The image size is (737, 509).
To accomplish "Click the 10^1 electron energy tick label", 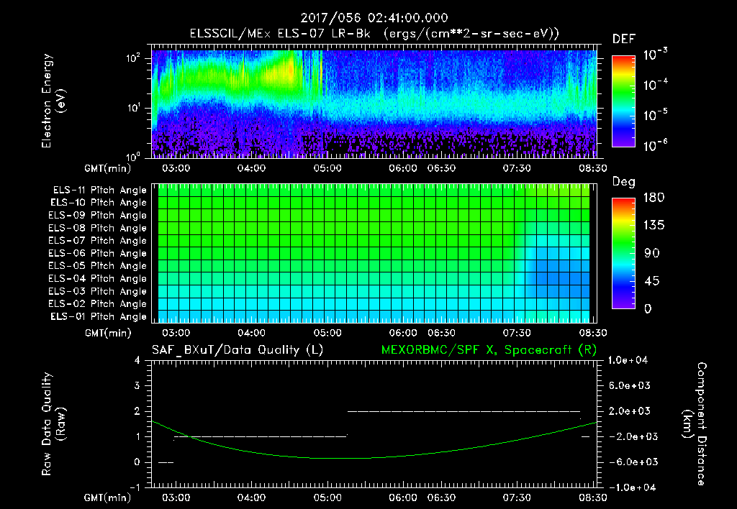I will click(133, 108).
